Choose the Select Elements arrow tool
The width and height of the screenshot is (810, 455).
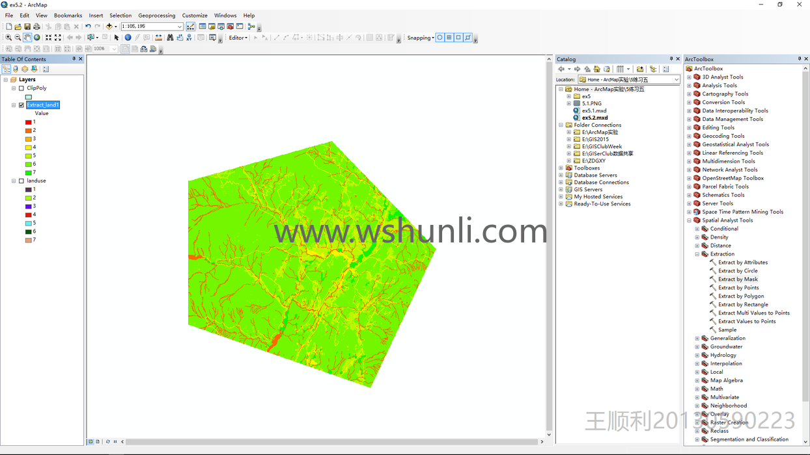tap(117, 38)
